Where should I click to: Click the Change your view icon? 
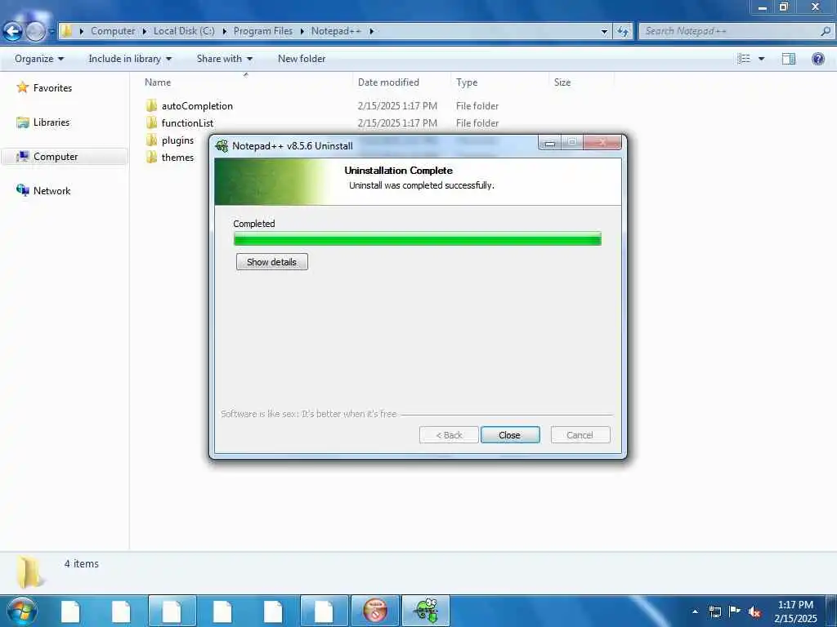click(744, 59)
